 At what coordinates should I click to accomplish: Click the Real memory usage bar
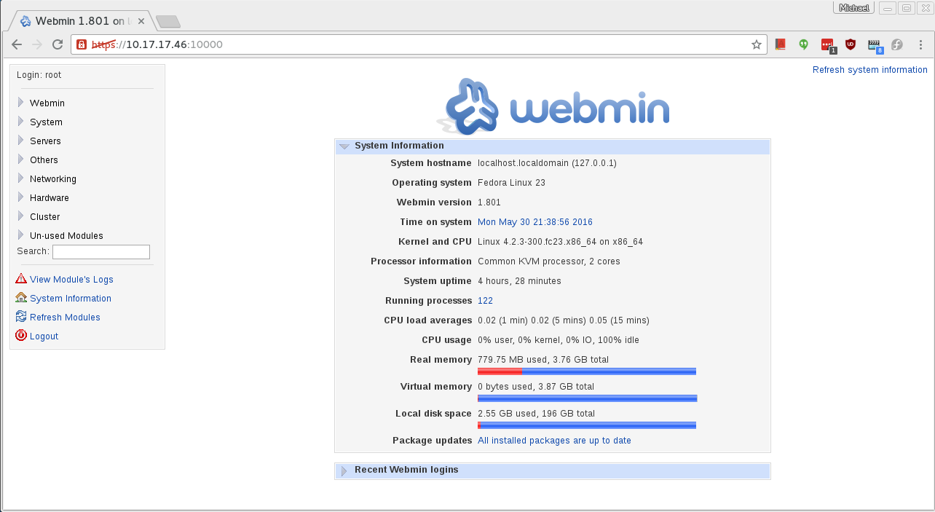click(x=587, y=371)
